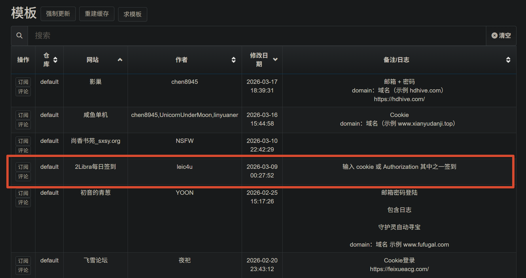Subscribe to 咸鱼单机 template
This screenshot has height=278, width=526.
click(x=23, y=115)
